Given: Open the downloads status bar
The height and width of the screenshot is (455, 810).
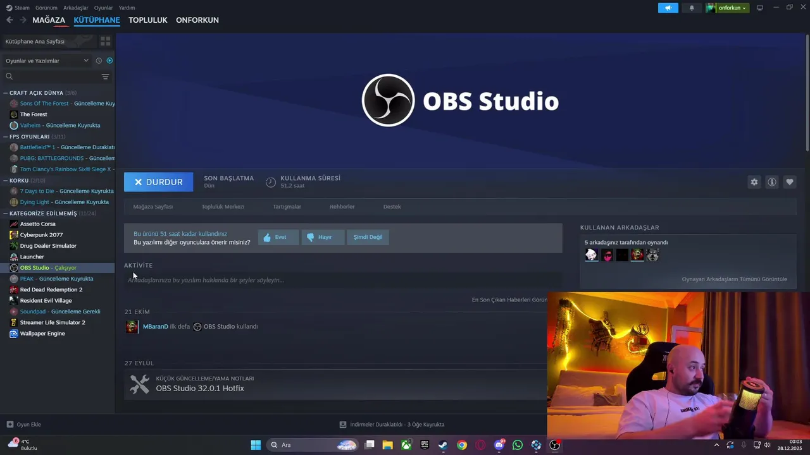Looking at the screenshot, I should (392, 425).
